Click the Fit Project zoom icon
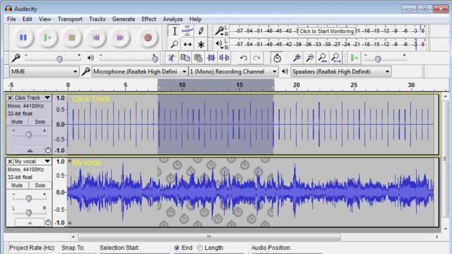 [336, 58]
